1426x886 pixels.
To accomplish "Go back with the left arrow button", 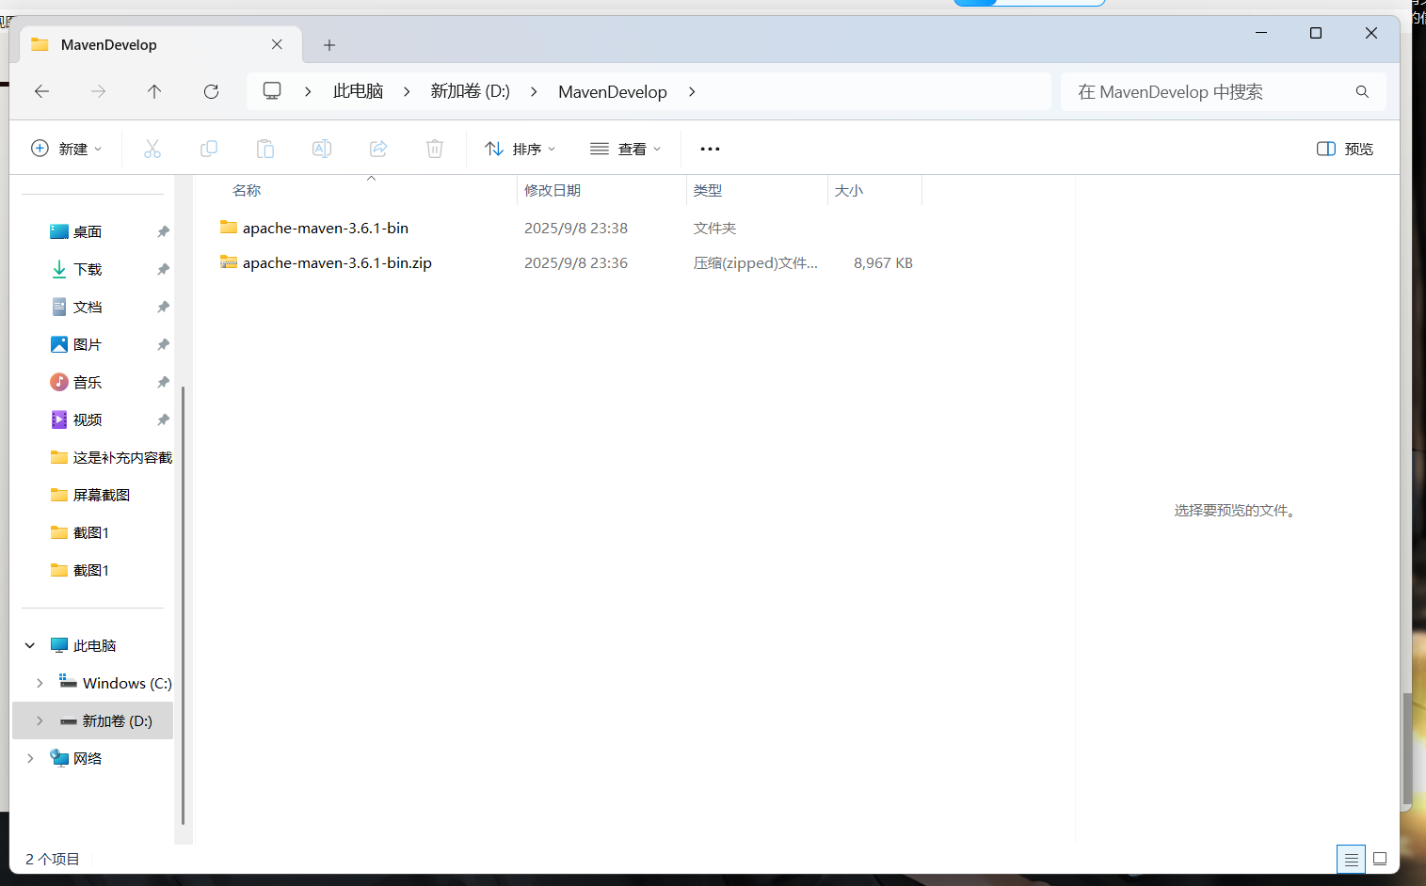I will tap(41, 91).
